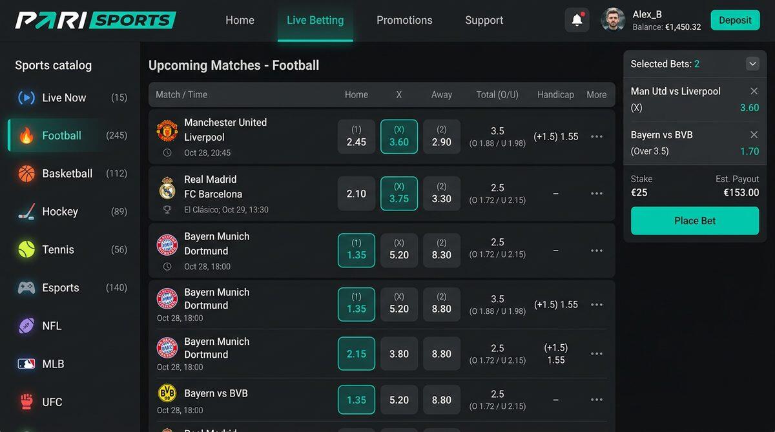Click the Deposit button

coord(735,20)
